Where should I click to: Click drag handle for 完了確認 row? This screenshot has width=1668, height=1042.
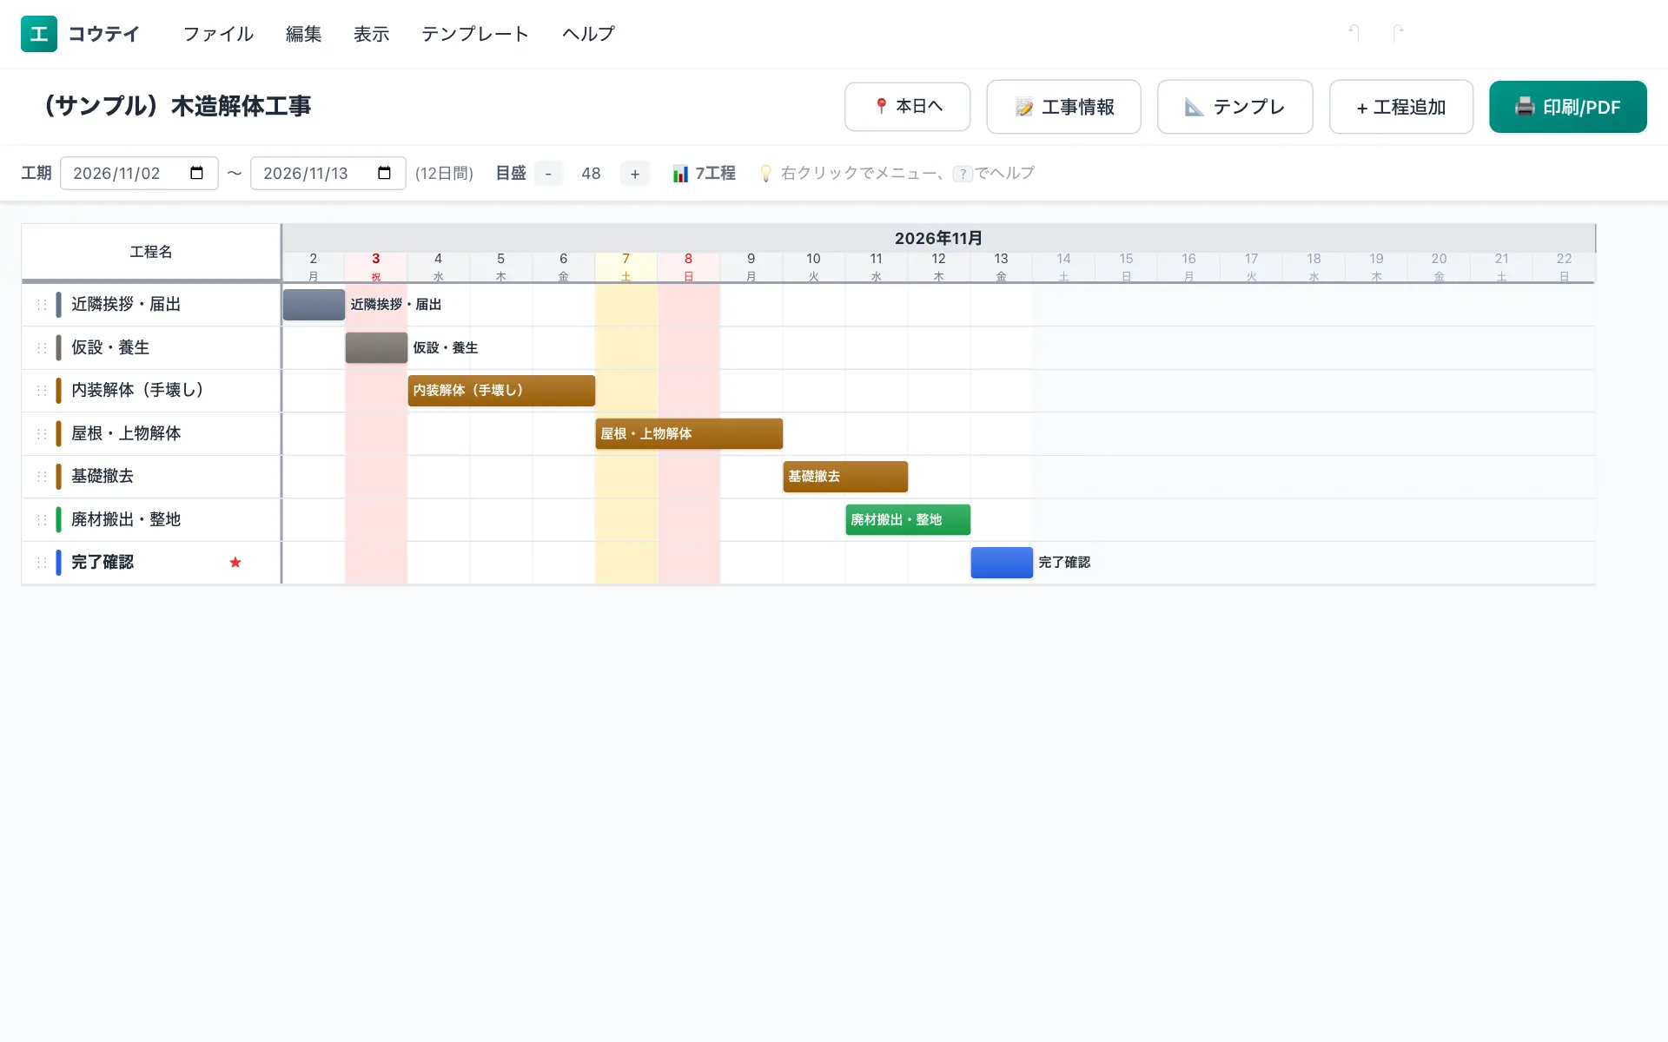click(x=42, y=563)
